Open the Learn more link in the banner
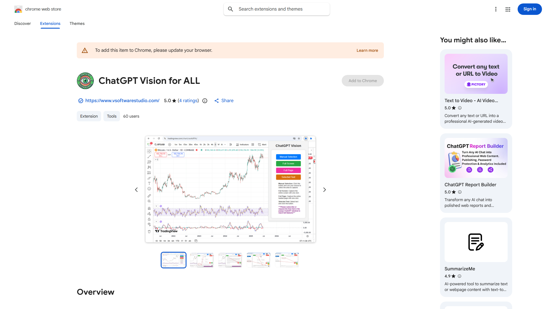This screenshot has width=550, height=309. click(367, 50)
